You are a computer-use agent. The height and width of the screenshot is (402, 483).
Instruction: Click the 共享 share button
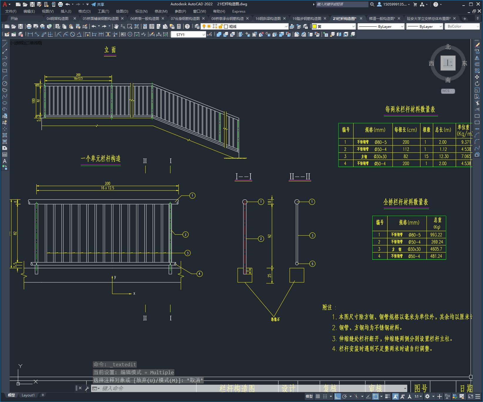[x=98, y=4]
